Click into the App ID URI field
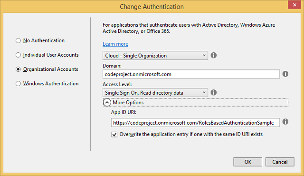This screenshot has height=176, width=304. coord(195,123)
